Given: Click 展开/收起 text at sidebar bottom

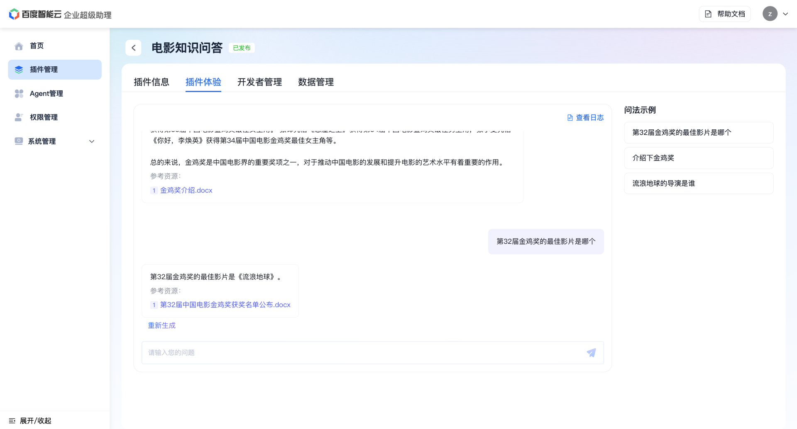Looking at the screenshot, I should coord(36,421).
